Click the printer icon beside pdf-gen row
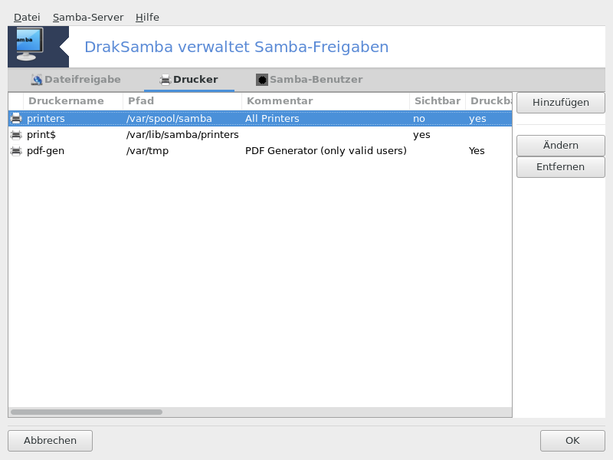The height and width of the screenshot is (460, 613). [x=16, y=150]
